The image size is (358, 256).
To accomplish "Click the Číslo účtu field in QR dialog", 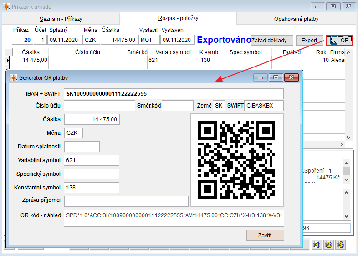I will 99,106.
